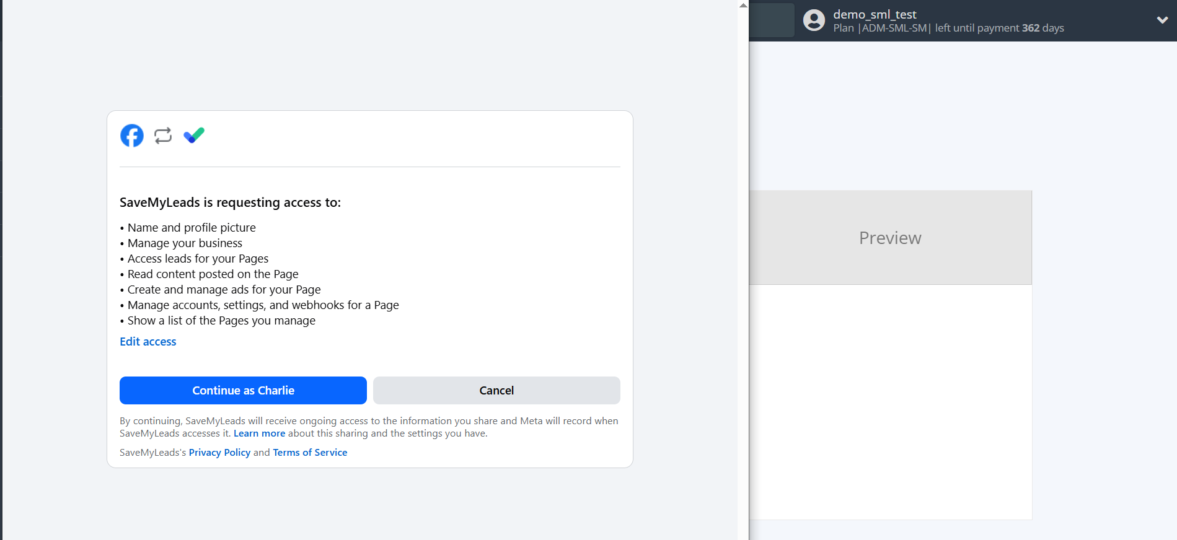Click the 'left until payment 362 days' text
This screenshot has width=1177, height=540.
coord(999,28)
